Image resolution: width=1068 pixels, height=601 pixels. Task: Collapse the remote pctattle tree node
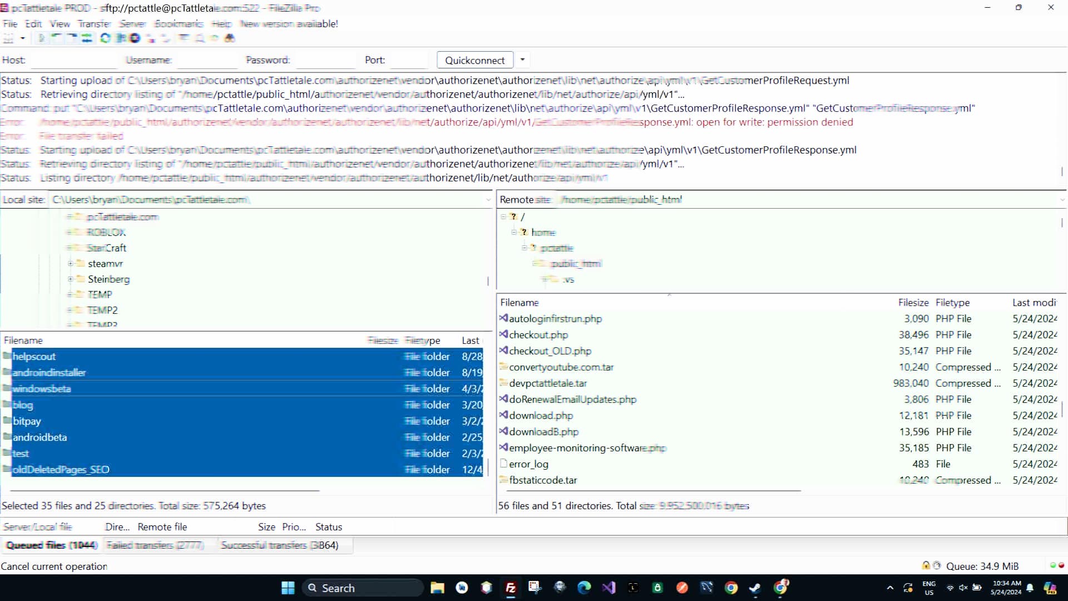pyautogui.click(x=524, y=248)
